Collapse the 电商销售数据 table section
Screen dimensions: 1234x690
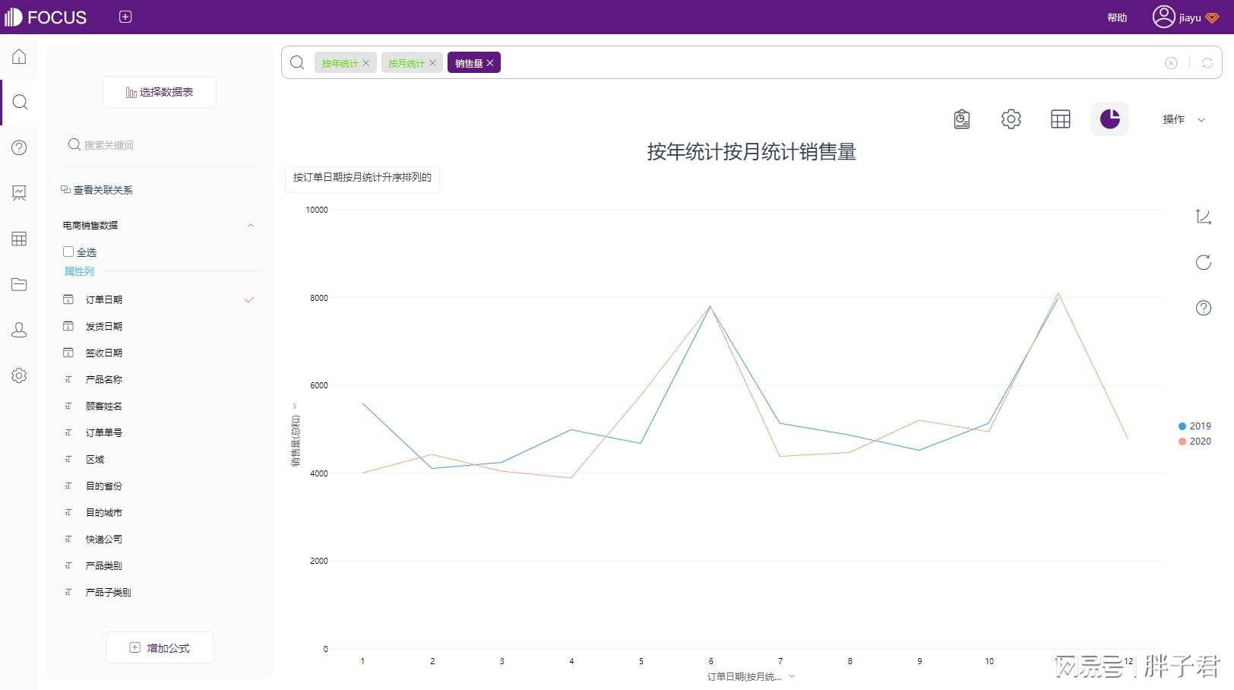(x=251, y=226)
